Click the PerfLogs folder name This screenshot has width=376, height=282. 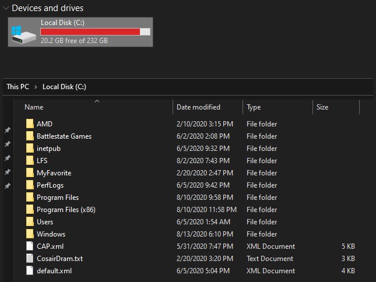click(x=50, y=185)
